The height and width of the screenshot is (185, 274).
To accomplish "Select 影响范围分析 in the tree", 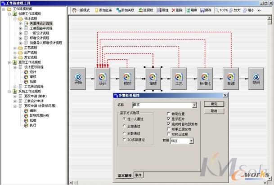I will pyautogui.click(x=40, y=115).
